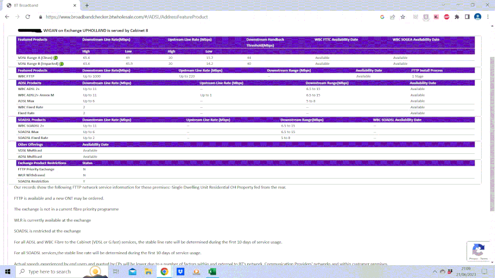Reload the page with the refresh button
495x278 pixels.
coord(28,17)
